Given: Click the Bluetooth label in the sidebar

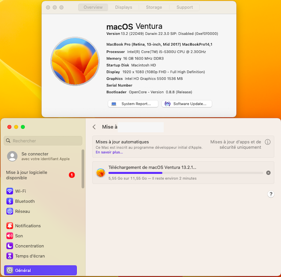Looking at the screenshot, I should click(25, 201).
